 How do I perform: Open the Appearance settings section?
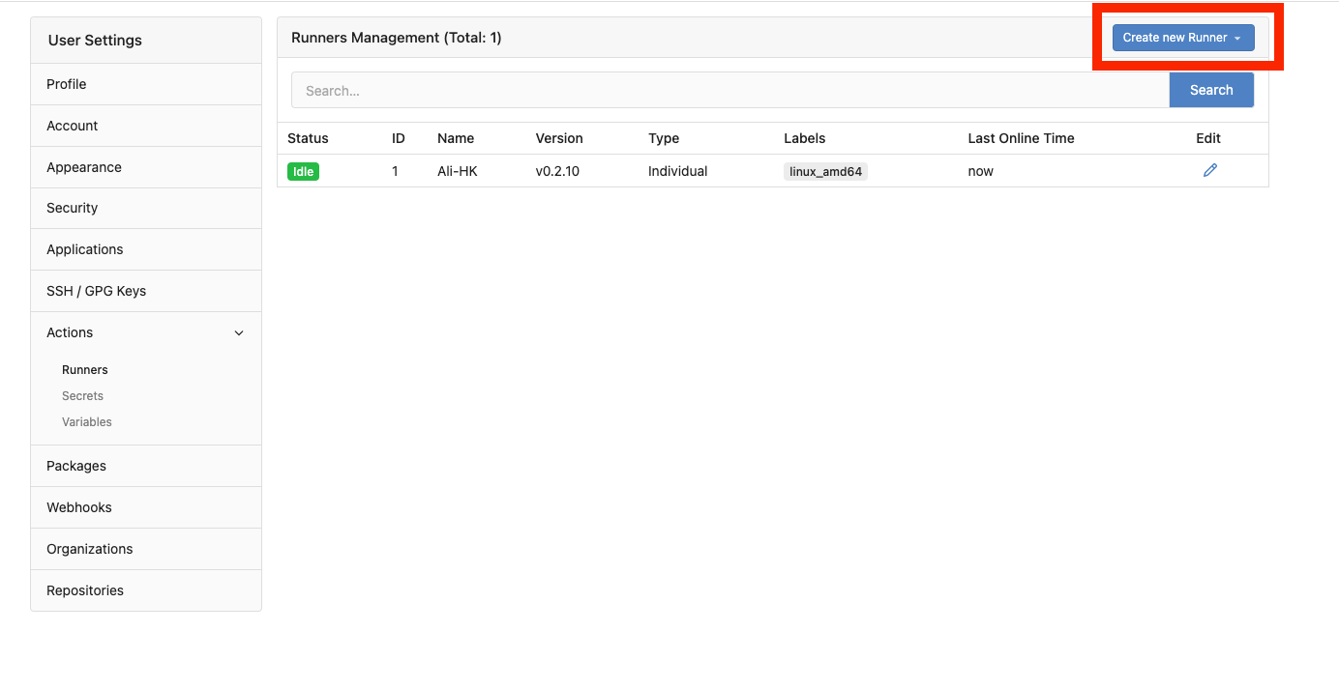click(83, 166)
